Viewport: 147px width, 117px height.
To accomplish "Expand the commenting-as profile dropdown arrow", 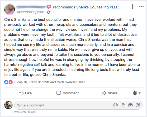I will (139, 93).
